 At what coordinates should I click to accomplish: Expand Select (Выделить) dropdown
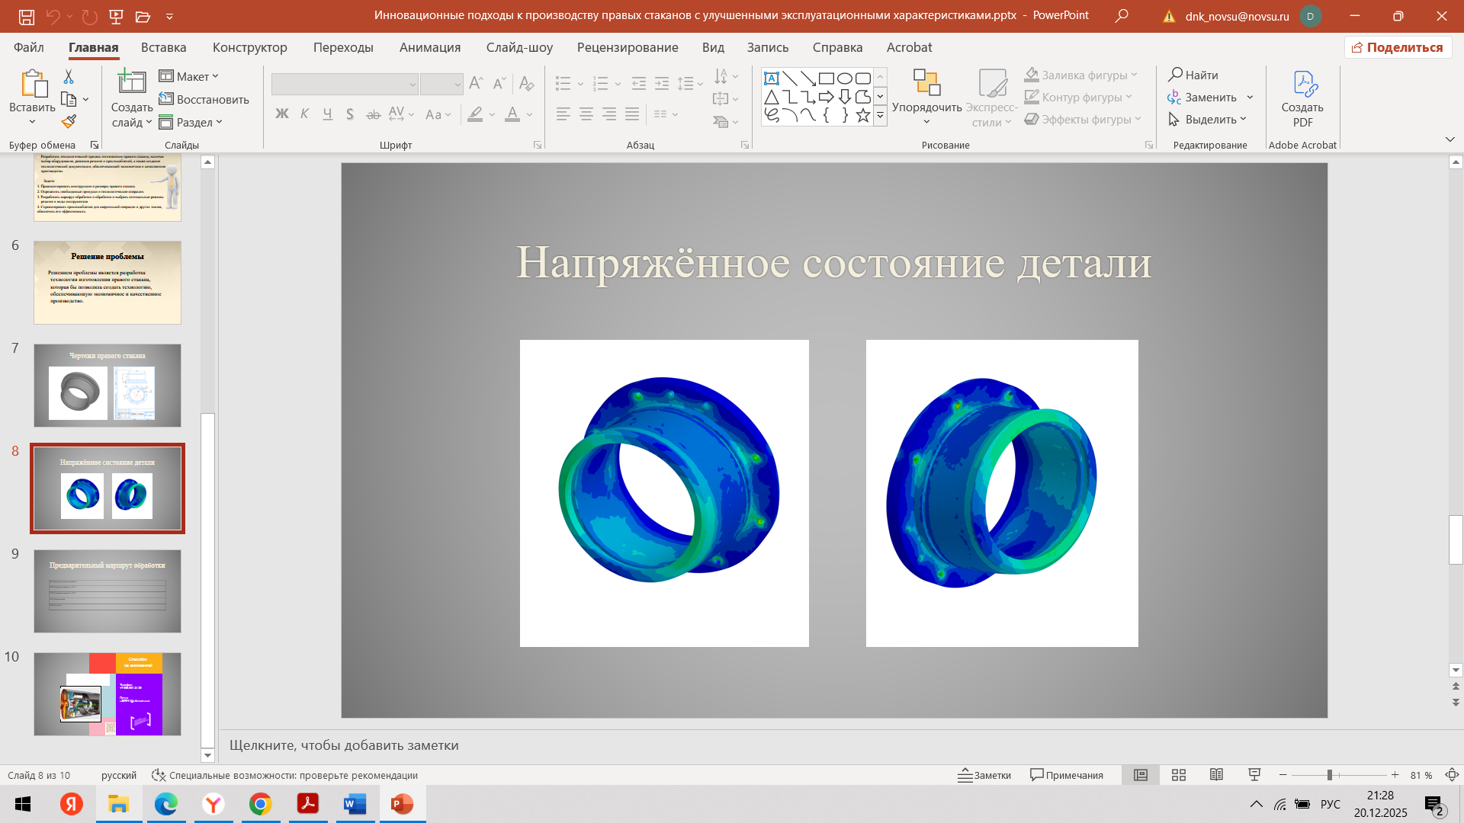pos(1208,120)
